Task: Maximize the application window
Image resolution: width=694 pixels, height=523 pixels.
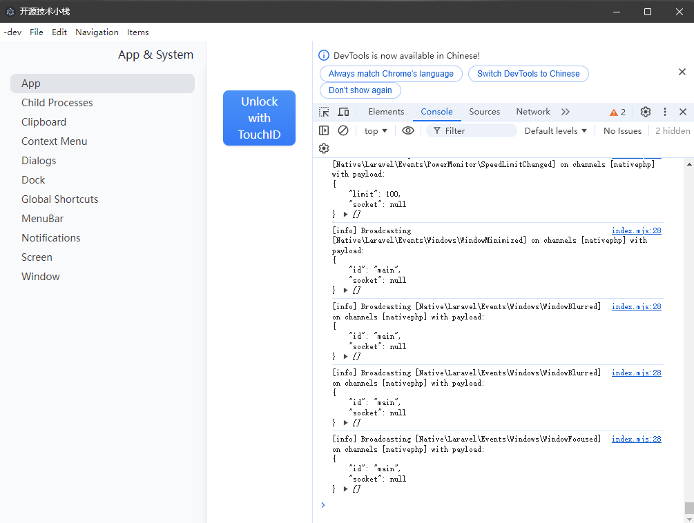Action: coord(648,12)
